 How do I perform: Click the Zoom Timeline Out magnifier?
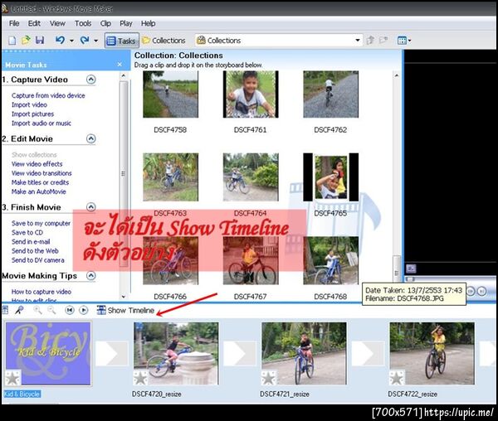(x=51, y=310)
